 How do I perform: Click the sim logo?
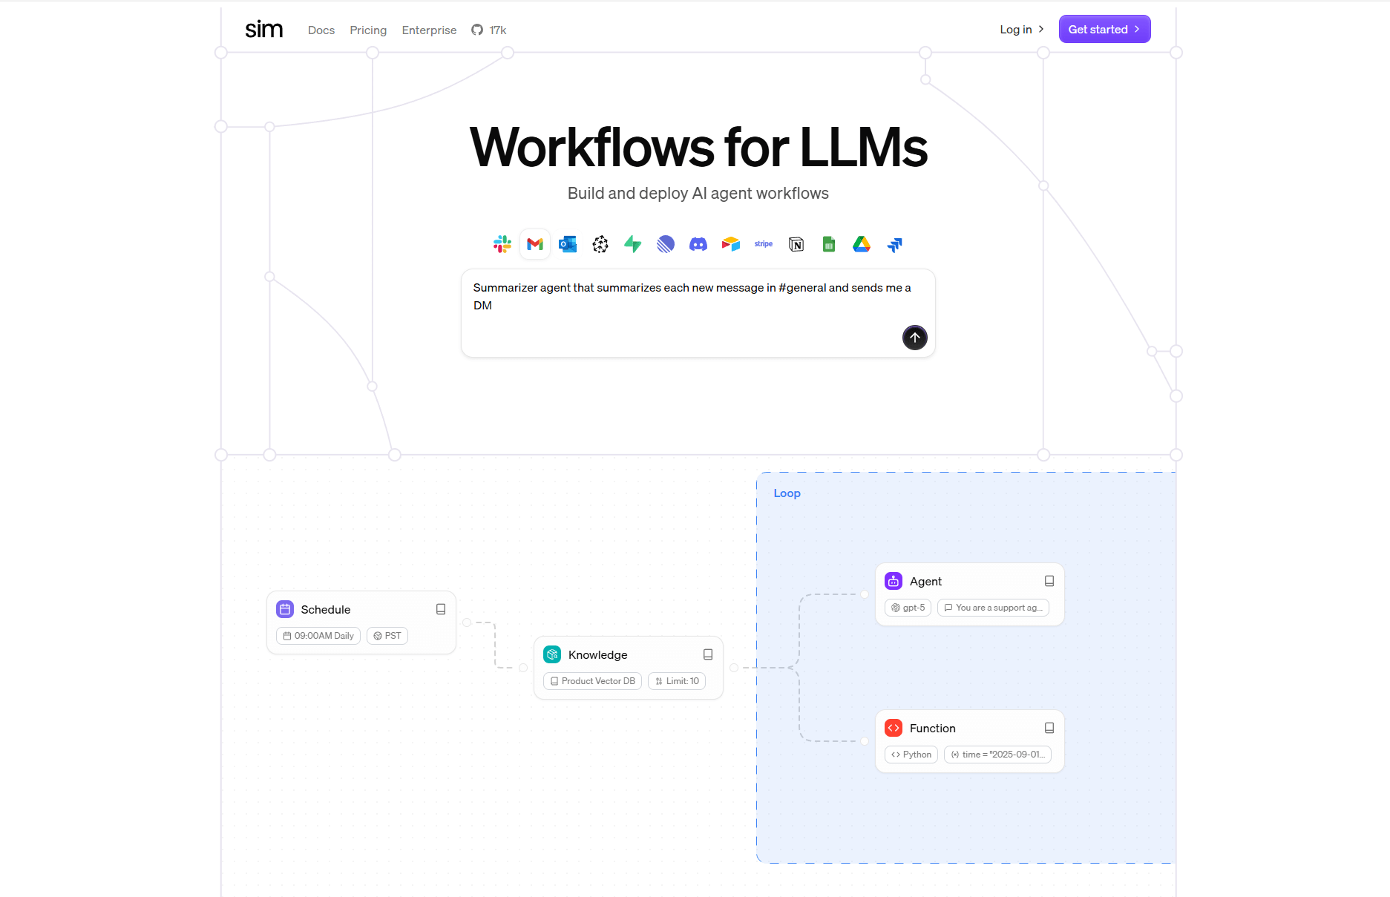click(264, 30)
